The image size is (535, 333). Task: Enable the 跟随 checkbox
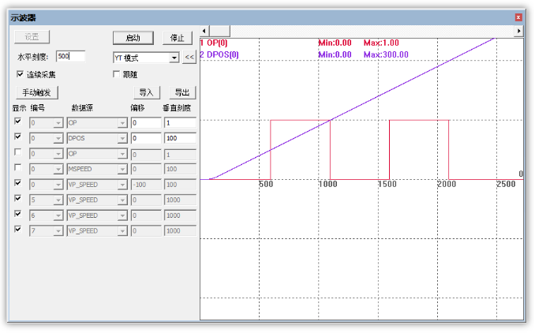coord(116,74)
